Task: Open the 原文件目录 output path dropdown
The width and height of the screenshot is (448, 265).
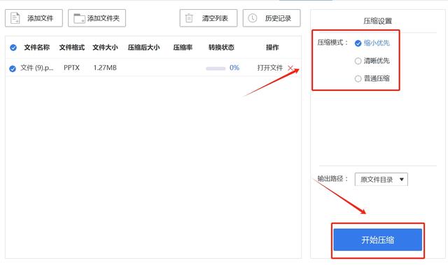Action: [381, 180]
